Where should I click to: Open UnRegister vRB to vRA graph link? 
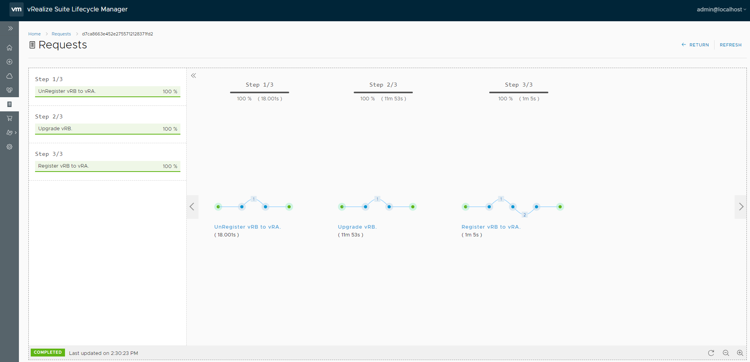pyautogui.click(x=247, y=227)
